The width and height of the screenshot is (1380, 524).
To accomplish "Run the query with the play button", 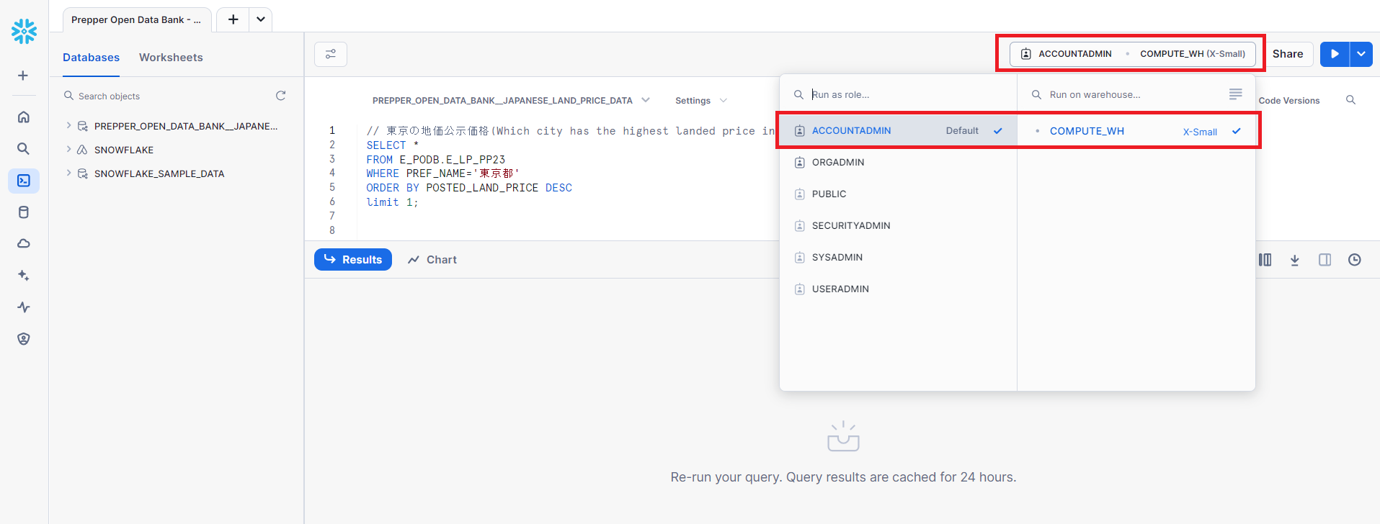I will coord(1335,54).
